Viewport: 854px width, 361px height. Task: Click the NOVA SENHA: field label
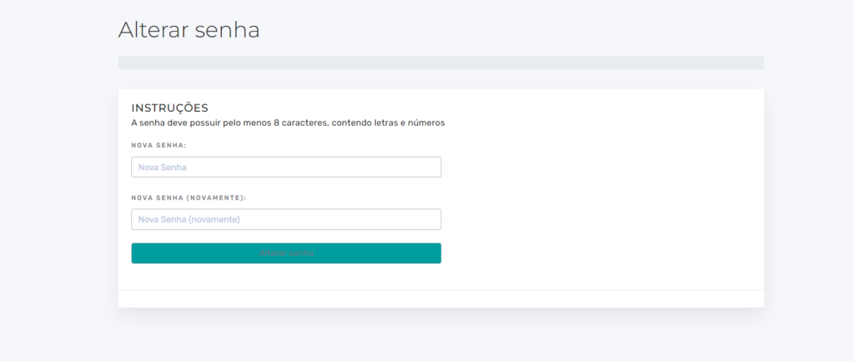click(x=159, y=145)
